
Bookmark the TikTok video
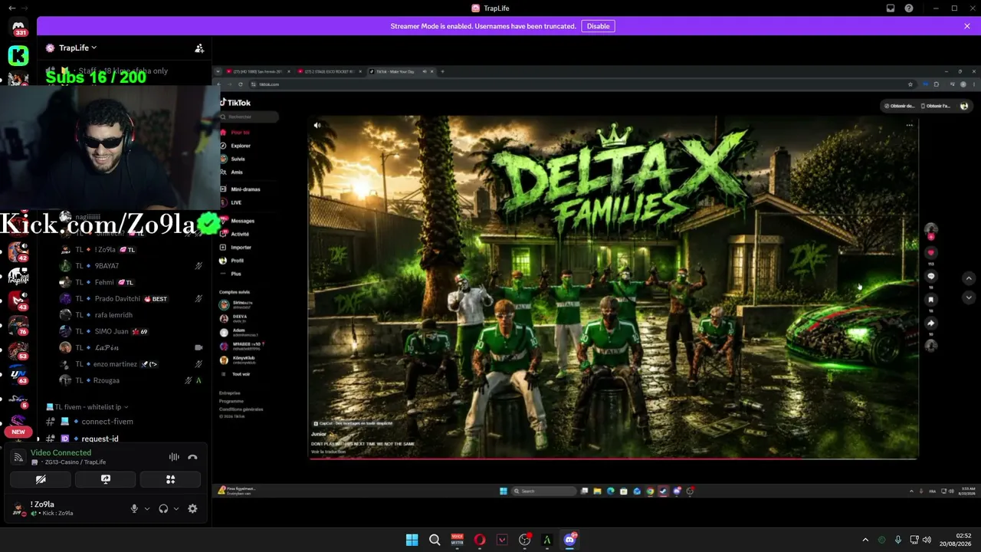(931, 300)
